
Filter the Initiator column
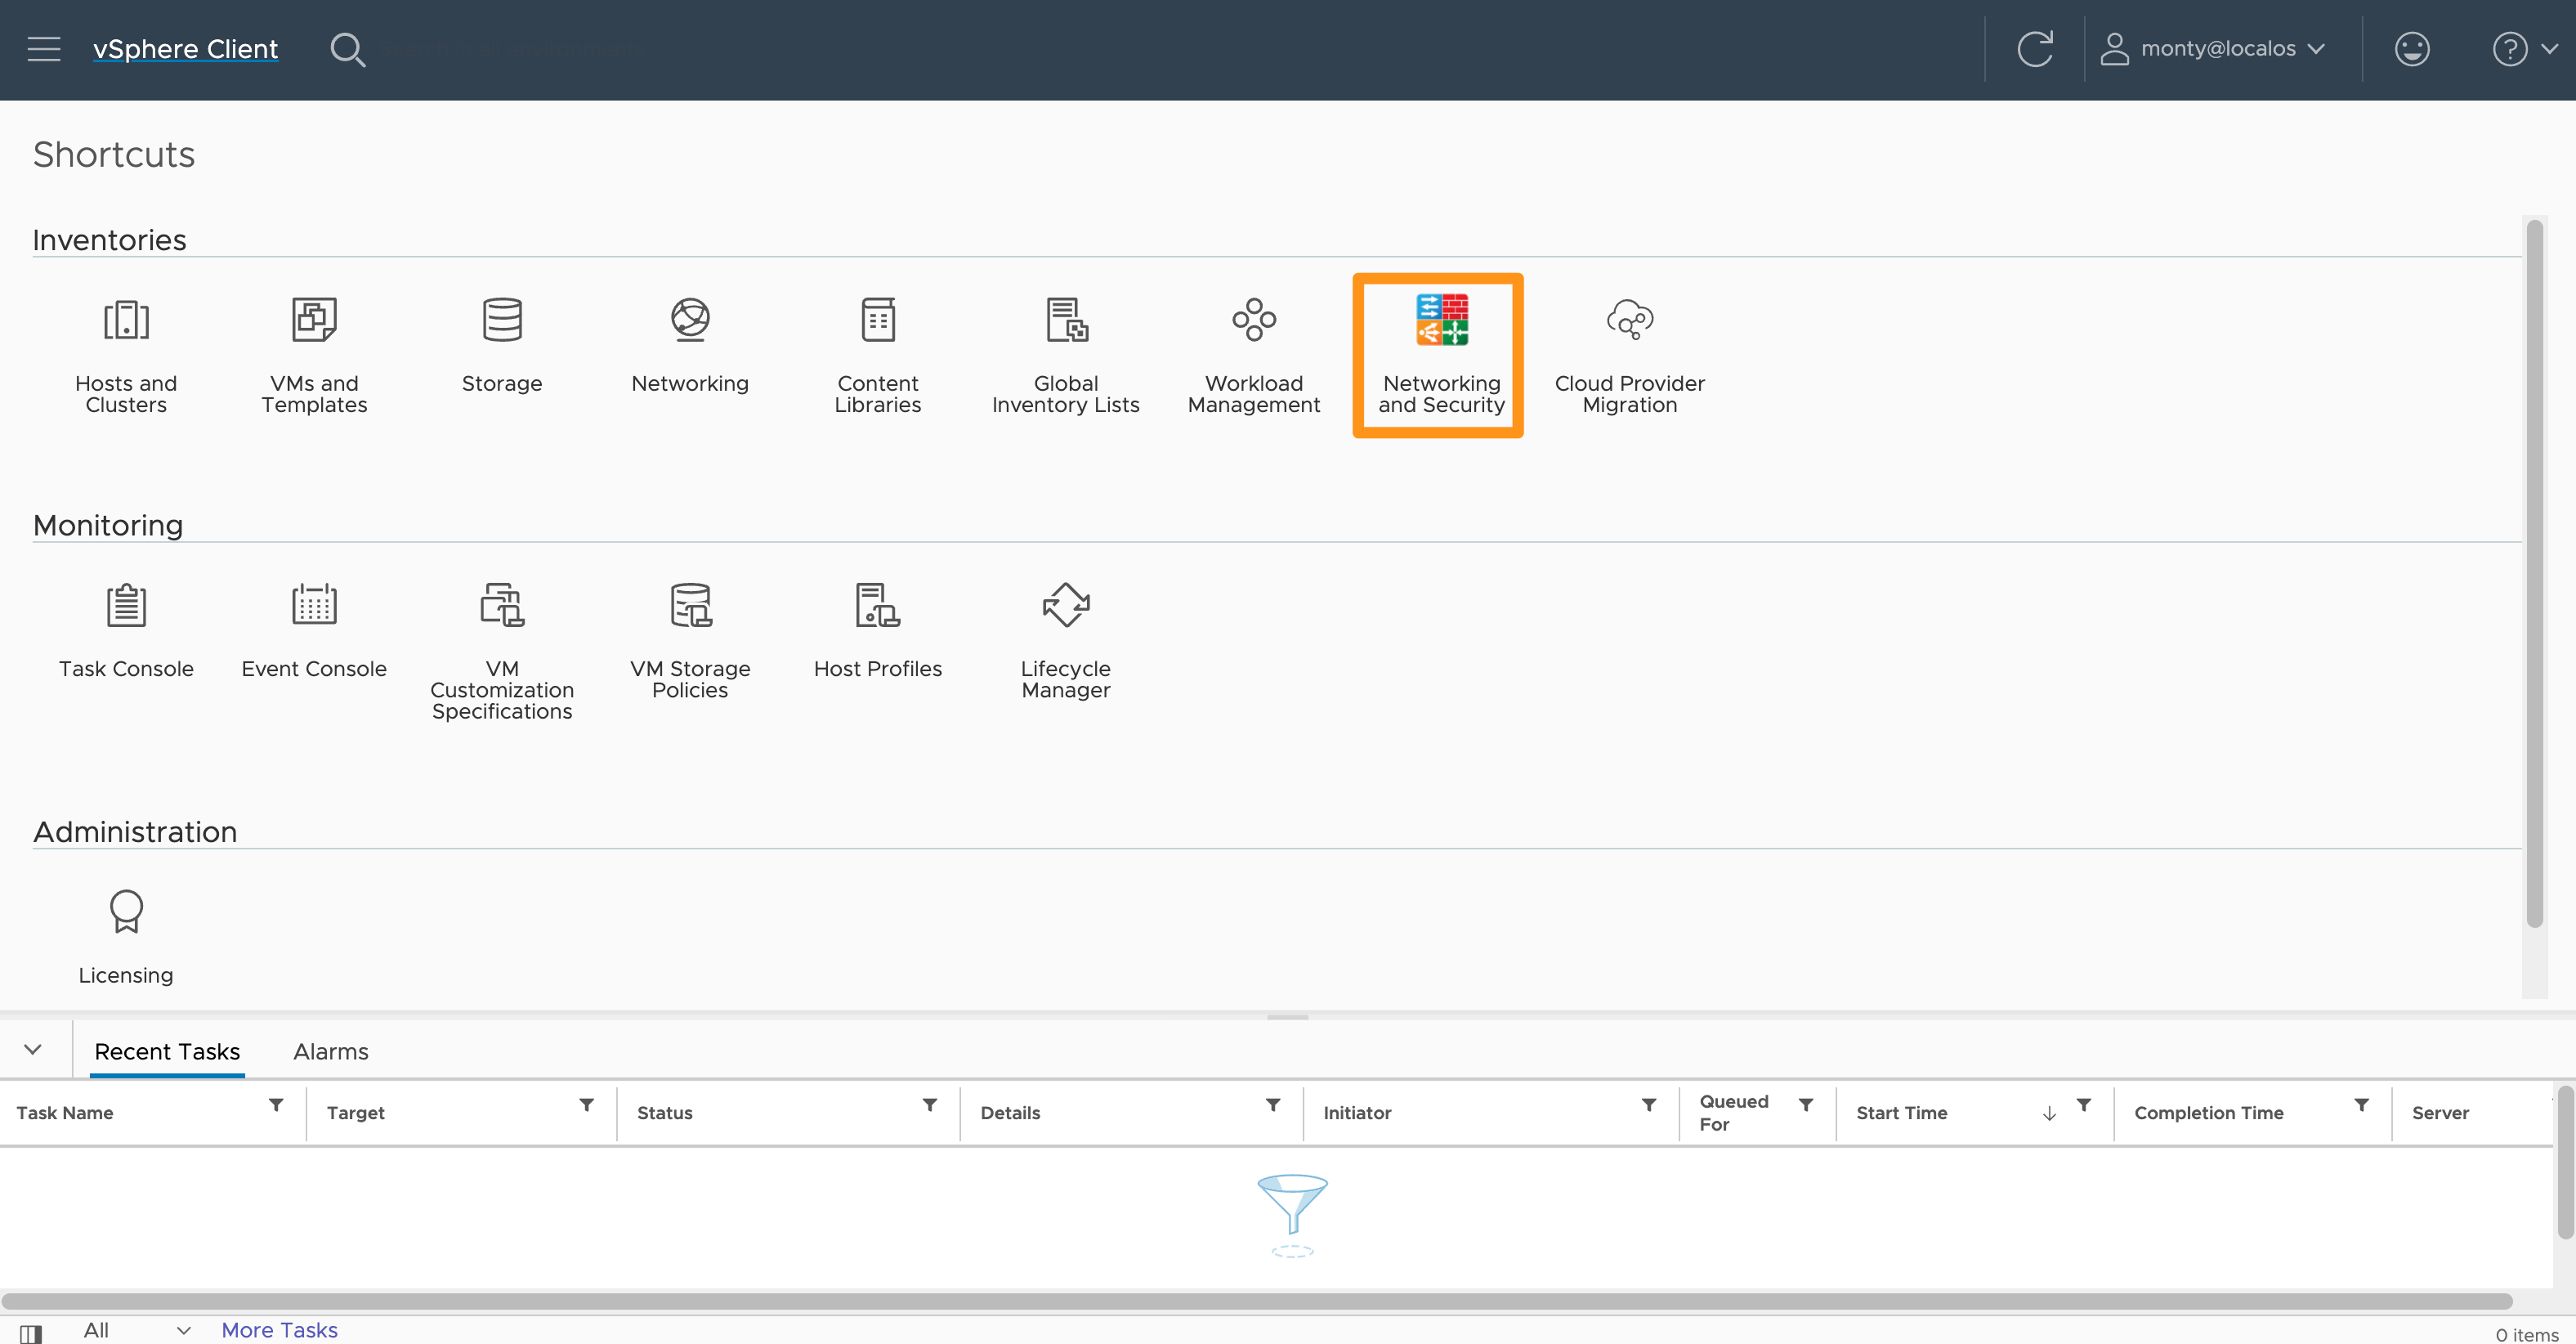pos(1649,1105)
